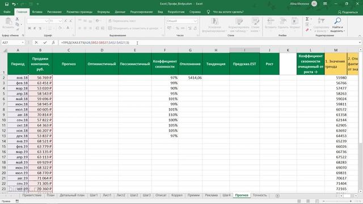The height and width of the screenshot is (204, 363).
Task: Collapse the ribbon with the chevron arrow
Action: click(360, 36)
